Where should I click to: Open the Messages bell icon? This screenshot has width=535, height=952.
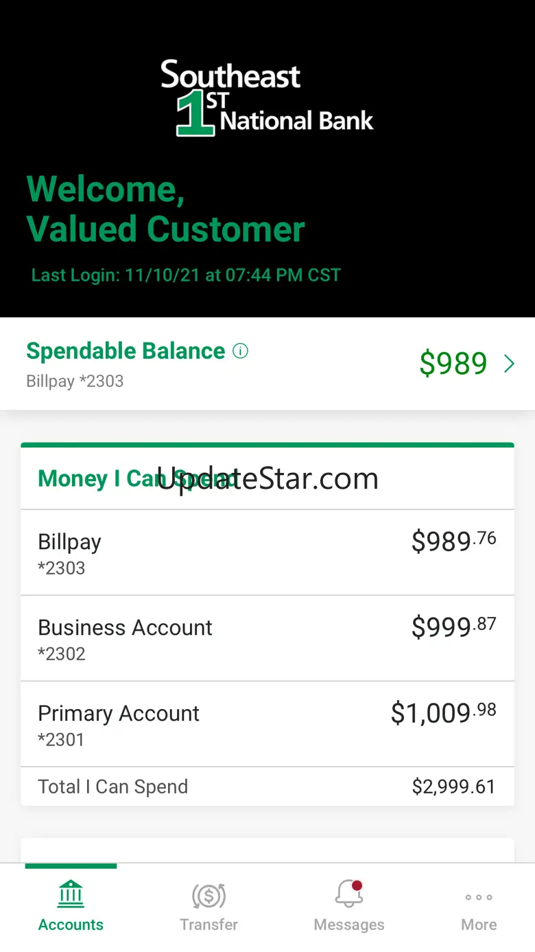348,894
